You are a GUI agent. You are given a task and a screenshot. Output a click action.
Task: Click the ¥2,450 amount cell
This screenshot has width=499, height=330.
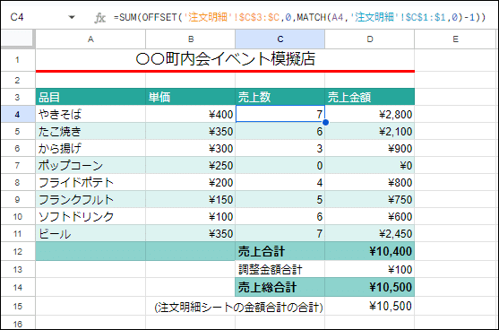(x=369, y=233)
